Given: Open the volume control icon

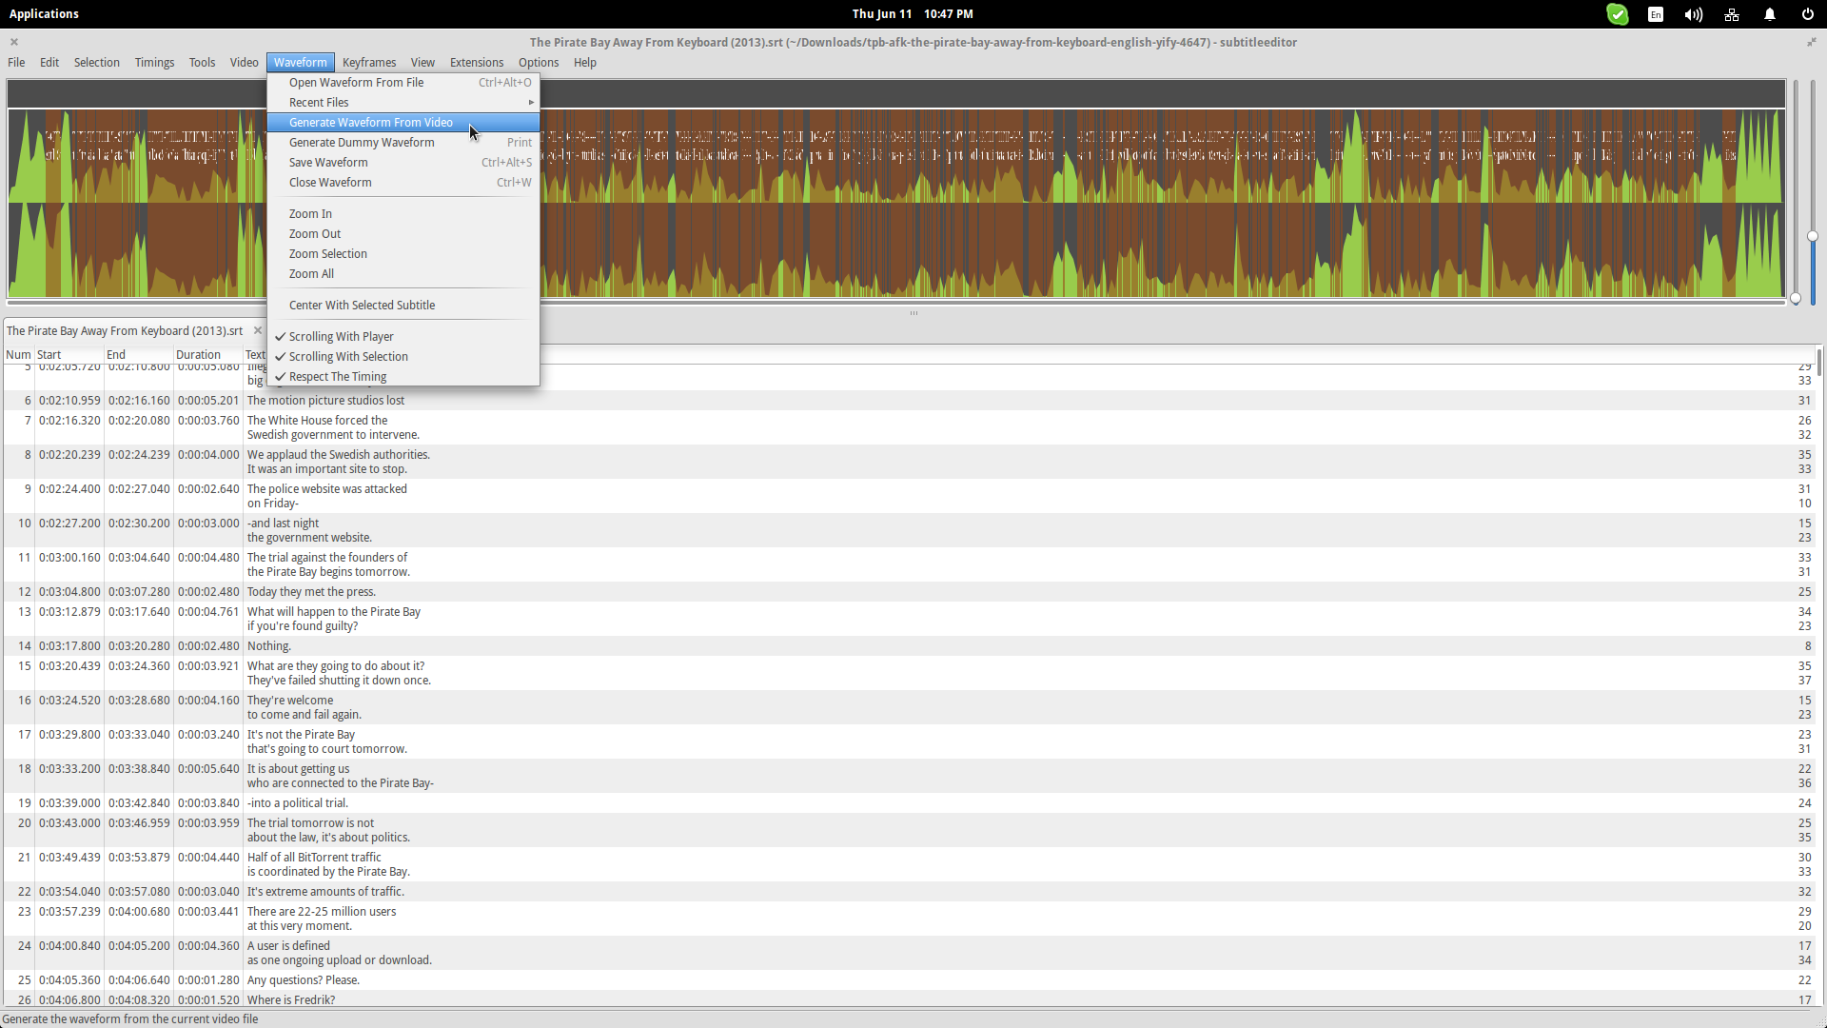Looking at the screenshot, I should (1694, 14).
